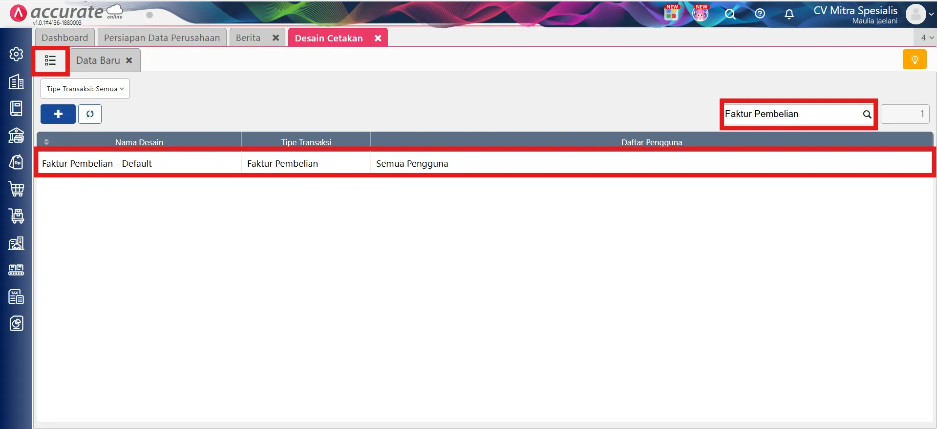937x429 pixels.
Task: Open the tab count dropdown showing 4
Action: click(x=926, y=38)
